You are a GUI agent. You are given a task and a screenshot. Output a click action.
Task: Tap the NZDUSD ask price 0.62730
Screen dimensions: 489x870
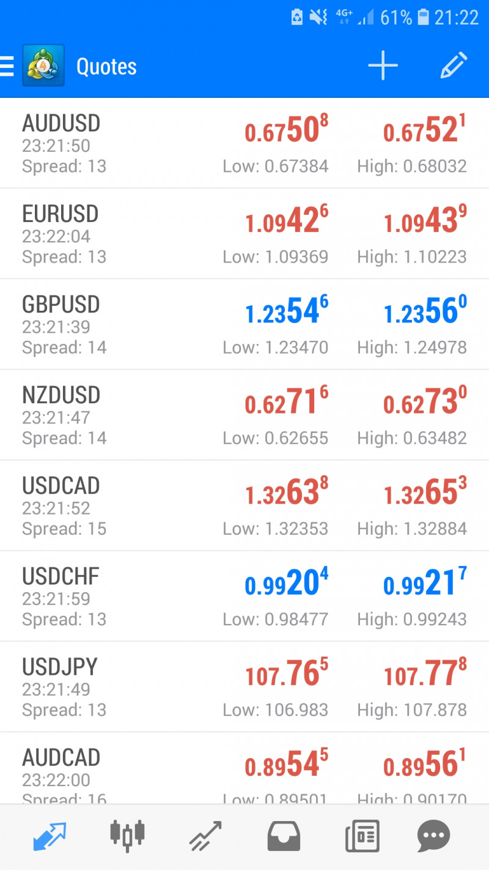[425, 401]
